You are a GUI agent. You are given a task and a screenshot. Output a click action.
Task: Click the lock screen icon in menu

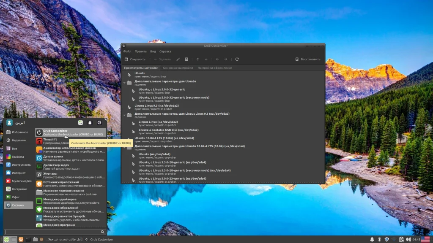point(90,123)
